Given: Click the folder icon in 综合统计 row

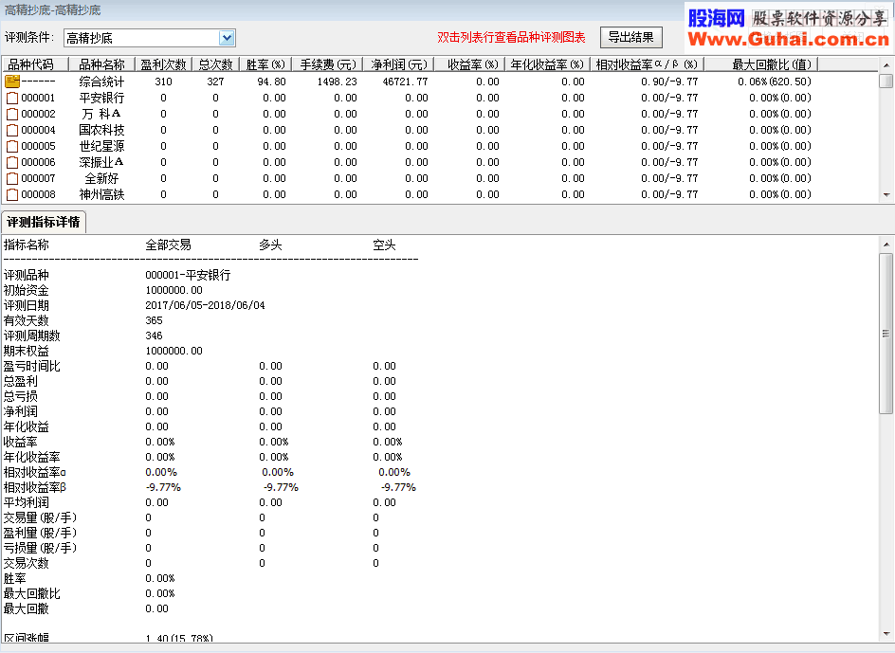Looking at the screenshot, I should pyautogui.click(x=12, y=82).
